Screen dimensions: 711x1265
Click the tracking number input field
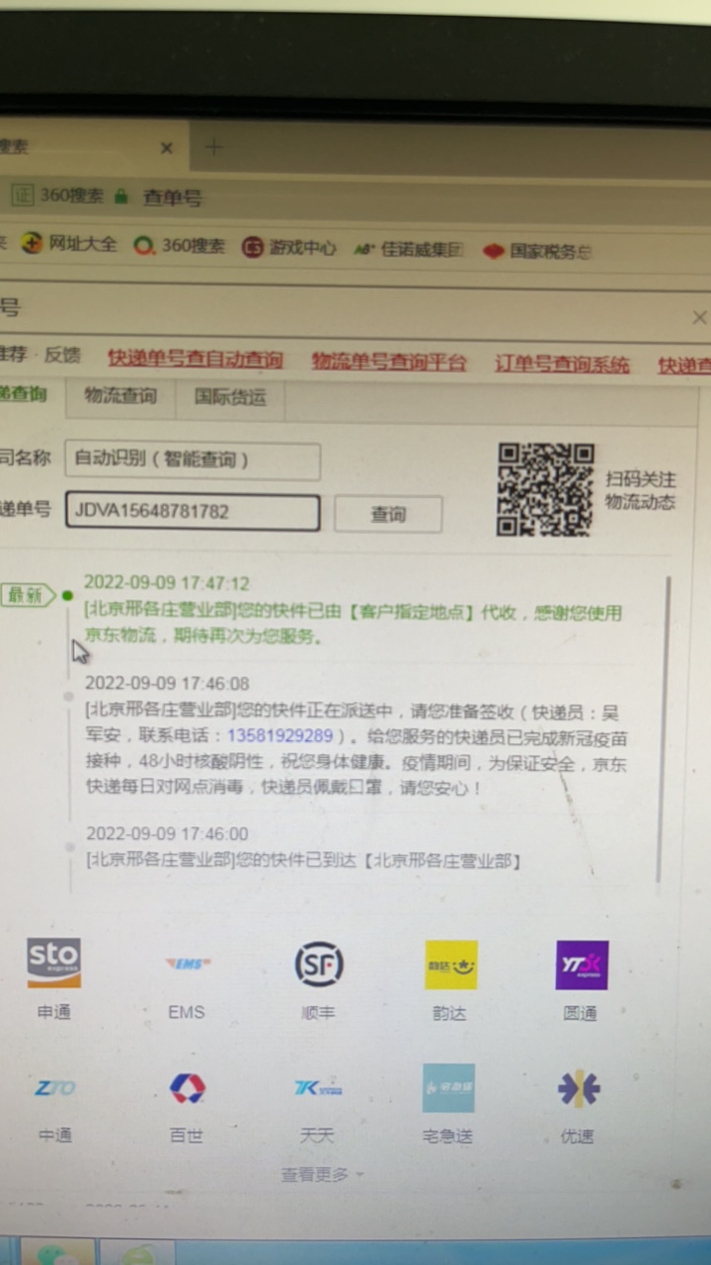point(193,512)
